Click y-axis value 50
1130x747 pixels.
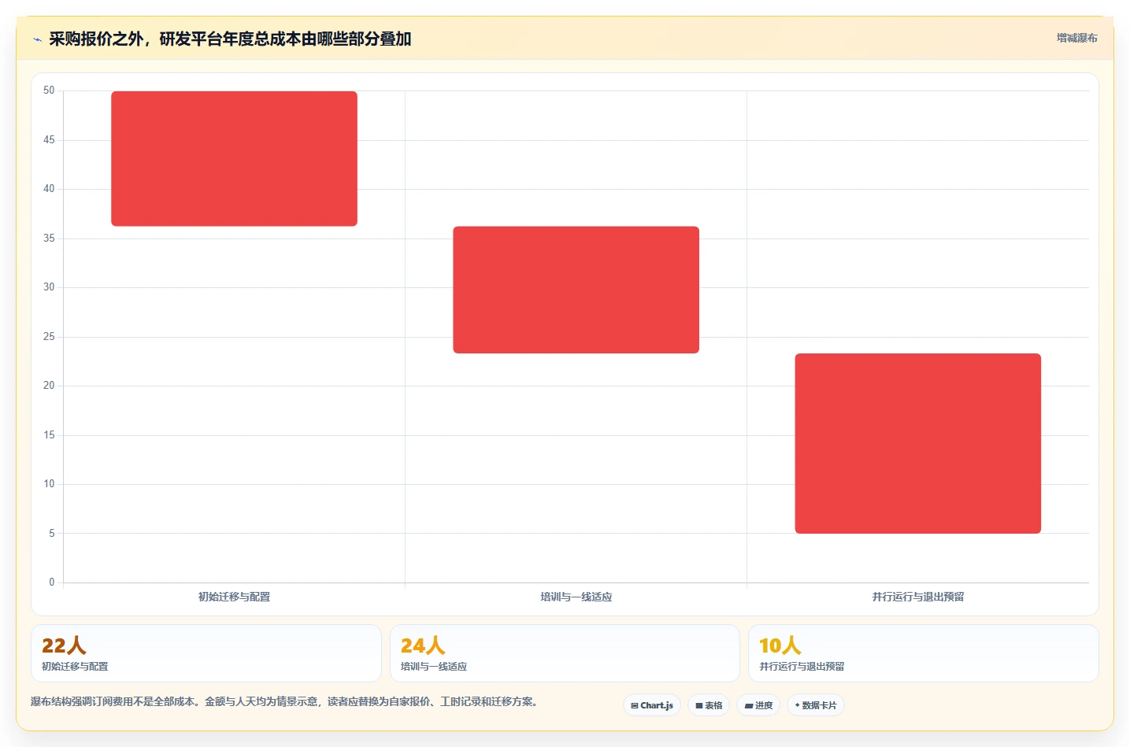(x=49, y=91)
